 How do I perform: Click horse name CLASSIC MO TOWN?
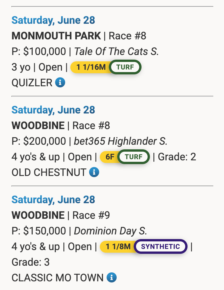point(58,278)
